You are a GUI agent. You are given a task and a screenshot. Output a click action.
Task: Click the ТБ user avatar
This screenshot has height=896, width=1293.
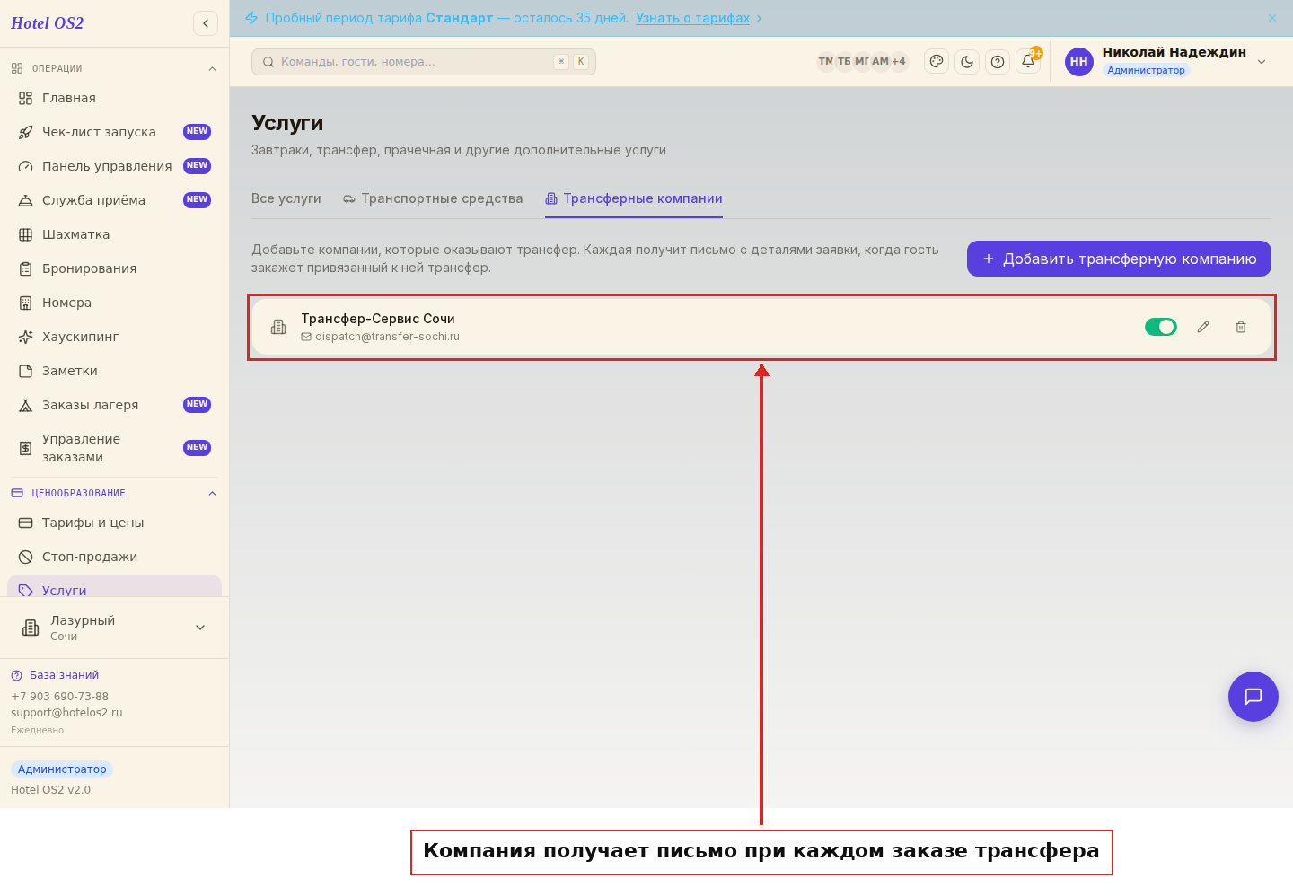pyautogui.click(x=844, y=62)
